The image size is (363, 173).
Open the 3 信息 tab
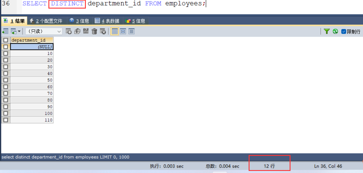point(79,21)
